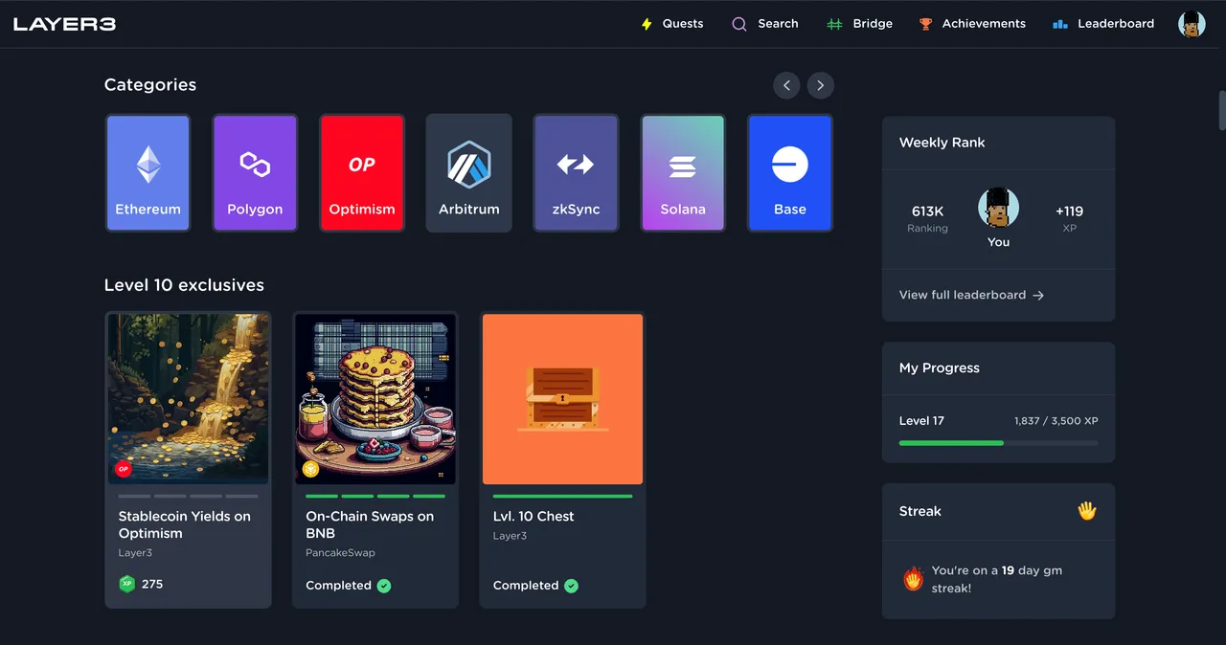
Task: Click the OP badge on waterfall image
Action: tap(124, 469)
